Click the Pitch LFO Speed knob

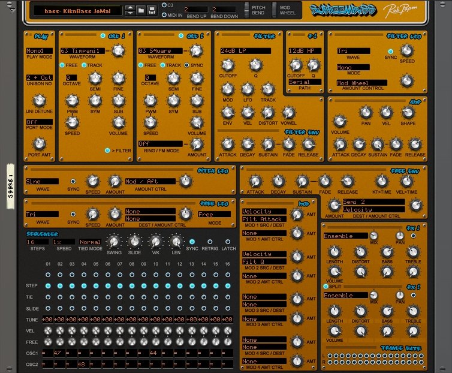[92, 181]
